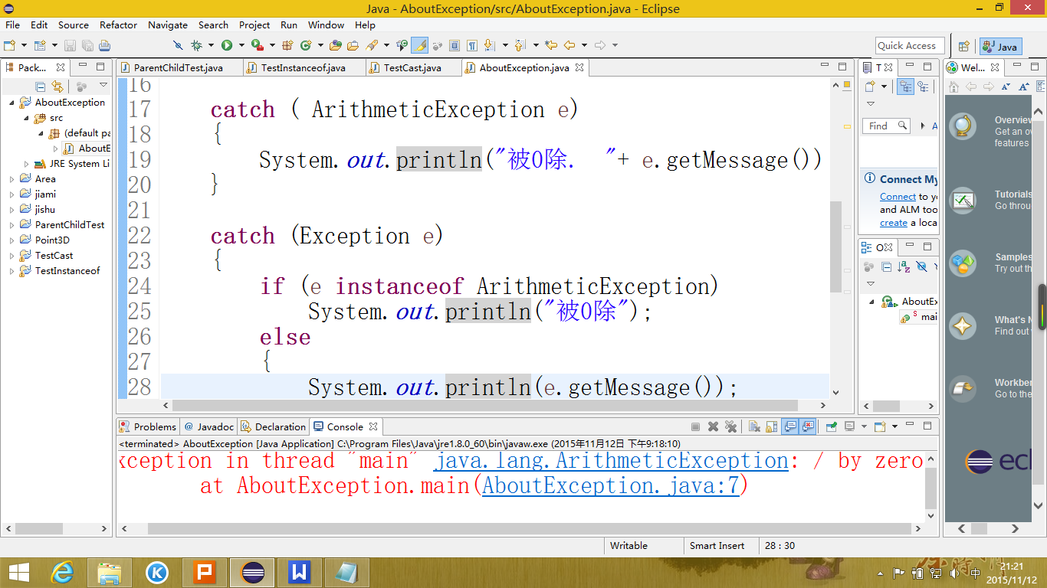Toggle Show Console on Standard Error
The height and width of the screenshot is (588, 1047).
[x=807, y=426]
